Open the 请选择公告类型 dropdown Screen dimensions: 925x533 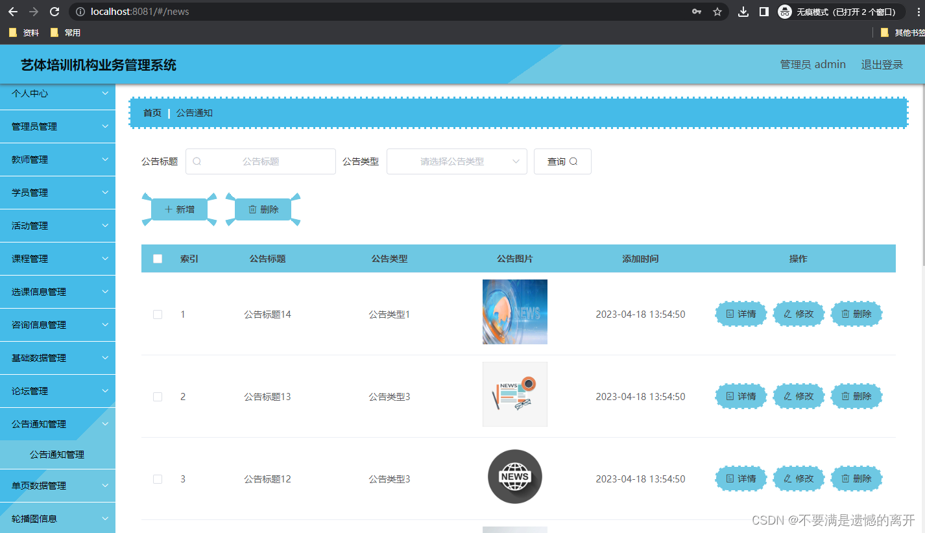coord(457,161)
